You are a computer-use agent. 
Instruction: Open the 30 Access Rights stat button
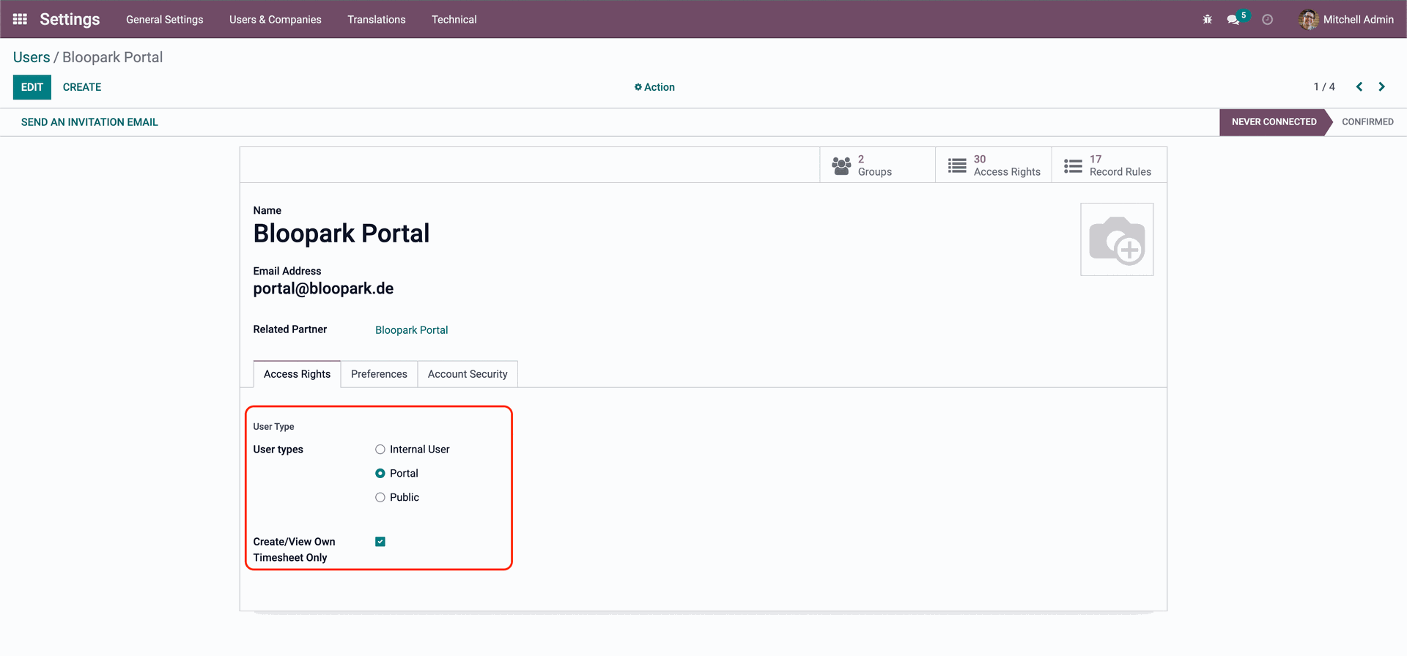[x=994, y=165]
